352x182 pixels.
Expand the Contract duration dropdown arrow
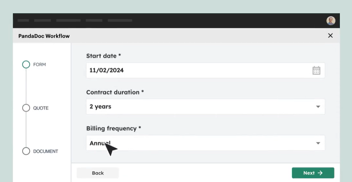click(318, 107)
